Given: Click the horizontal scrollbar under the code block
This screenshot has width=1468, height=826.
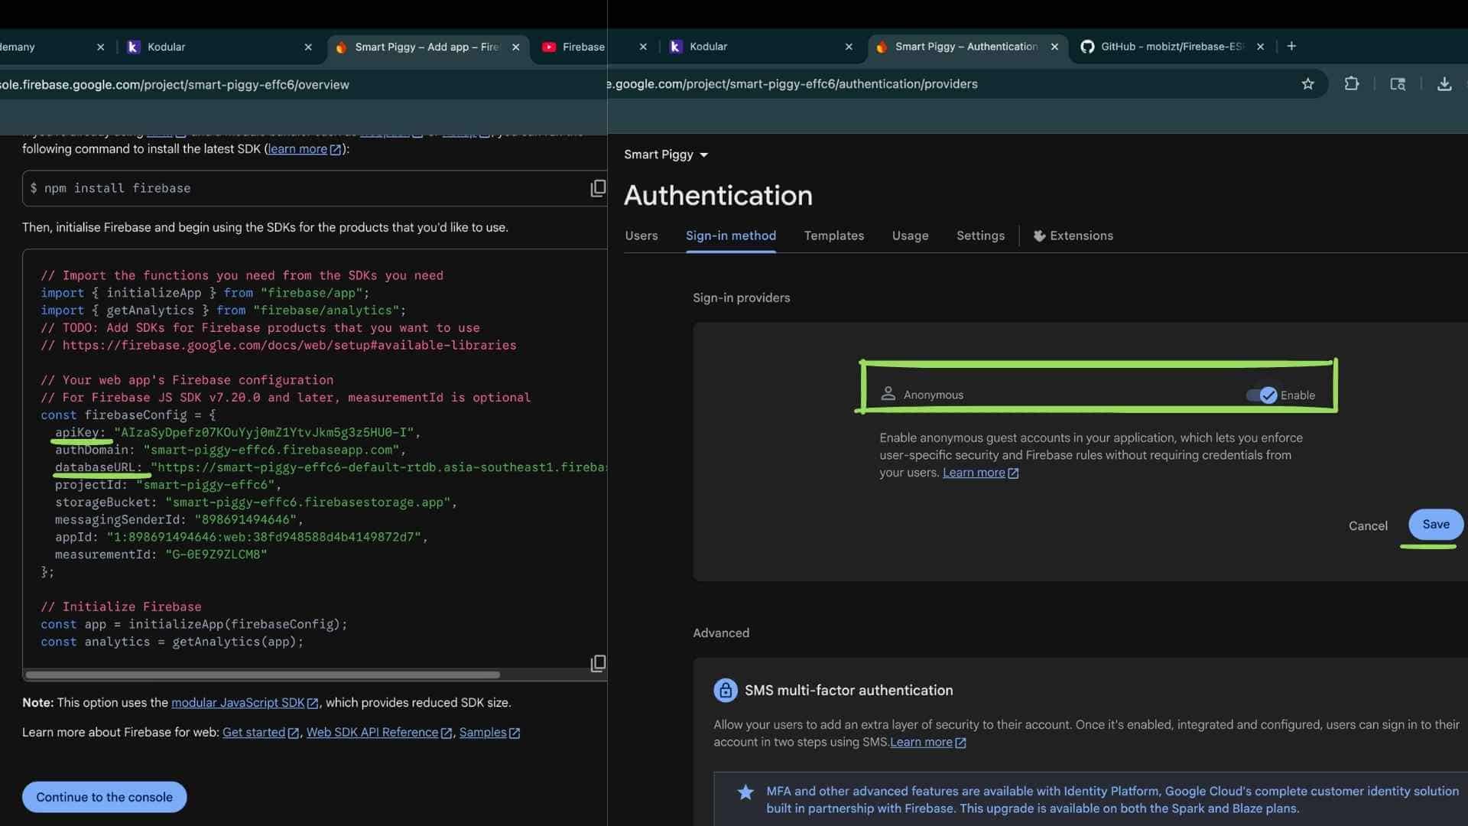Looking at the screenshot, I should click(x=262, y=675).
